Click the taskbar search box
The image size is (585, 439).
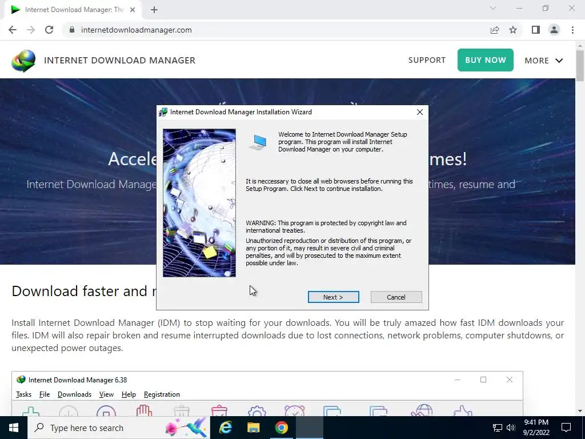[119, 428]
